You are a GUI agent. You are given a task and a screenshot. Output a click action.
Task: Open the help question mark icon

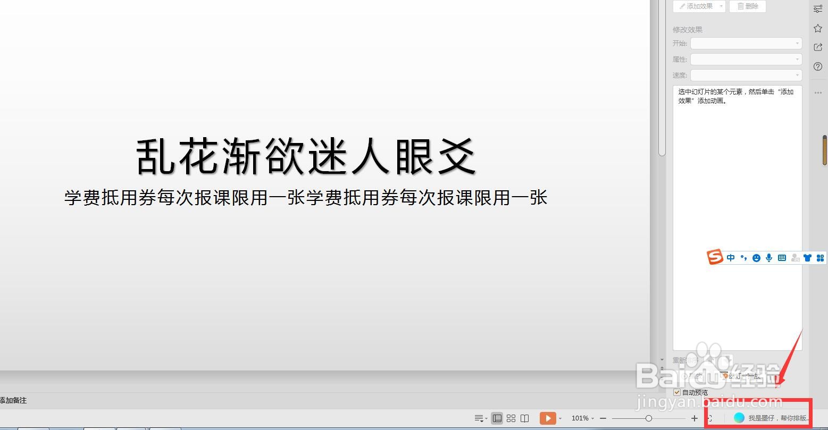pos(818,66)
